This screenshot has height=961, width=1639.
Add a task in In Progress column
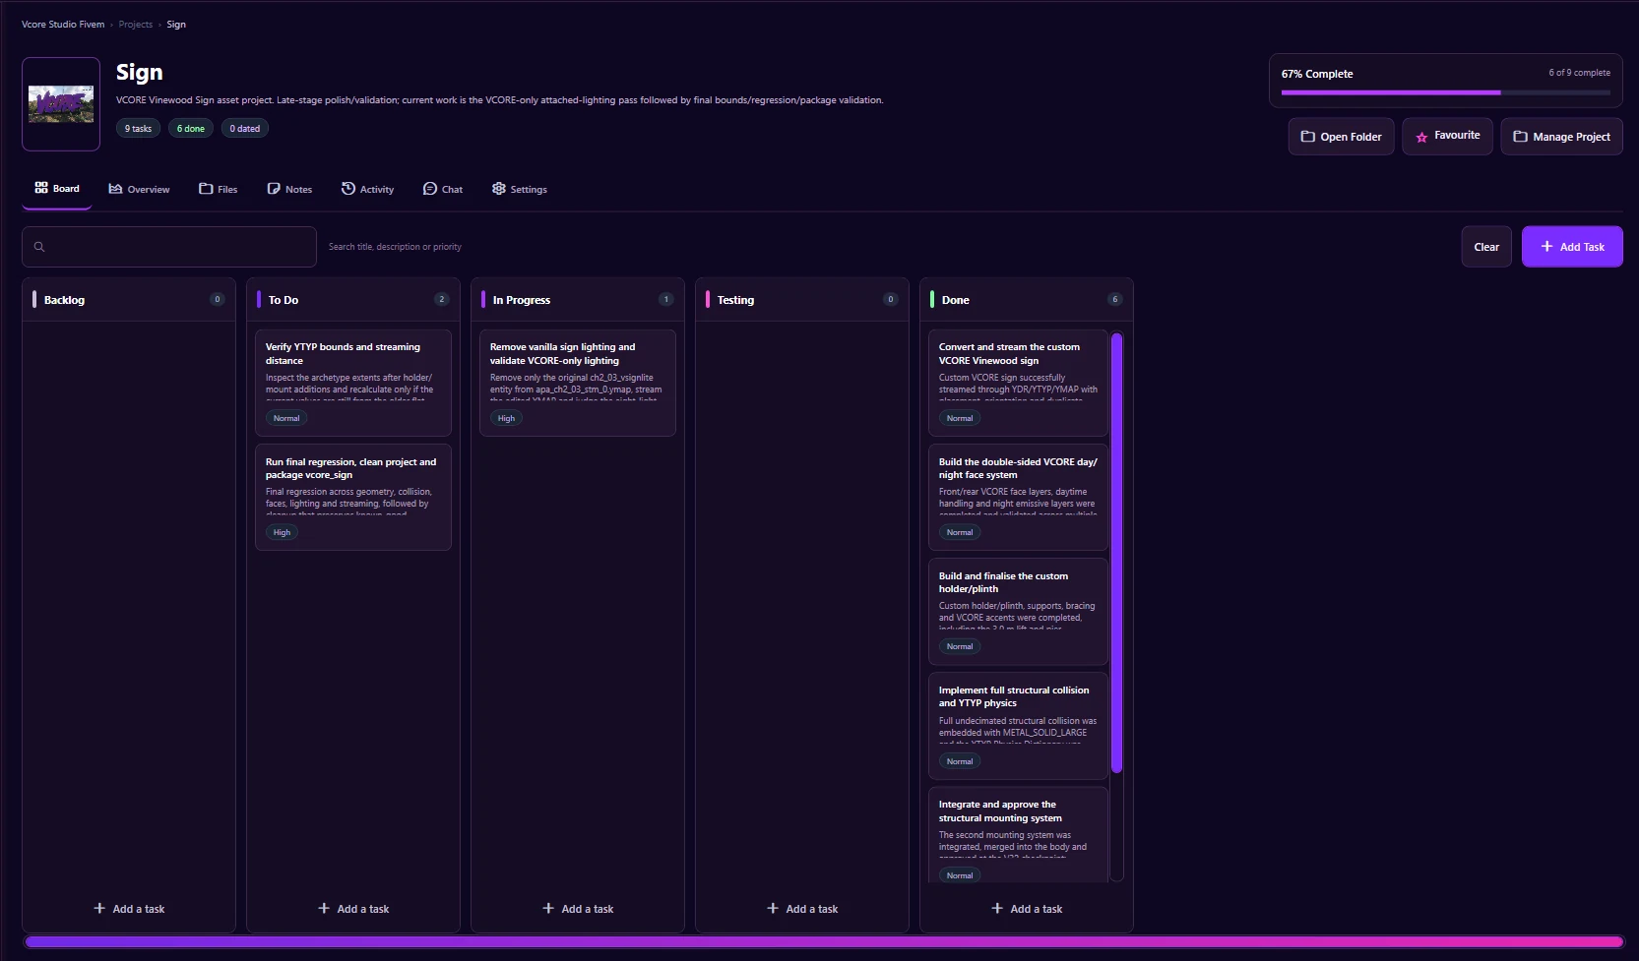(x=578, y=909)
